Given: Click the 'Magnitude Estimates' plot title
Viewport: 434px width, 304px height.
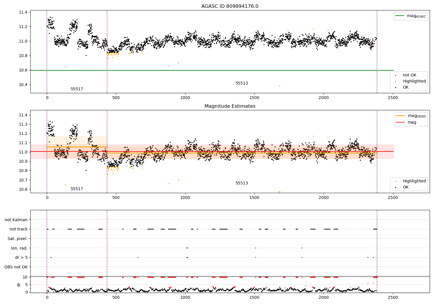Looking at the screenshot, I should click(x=230, y=106).
